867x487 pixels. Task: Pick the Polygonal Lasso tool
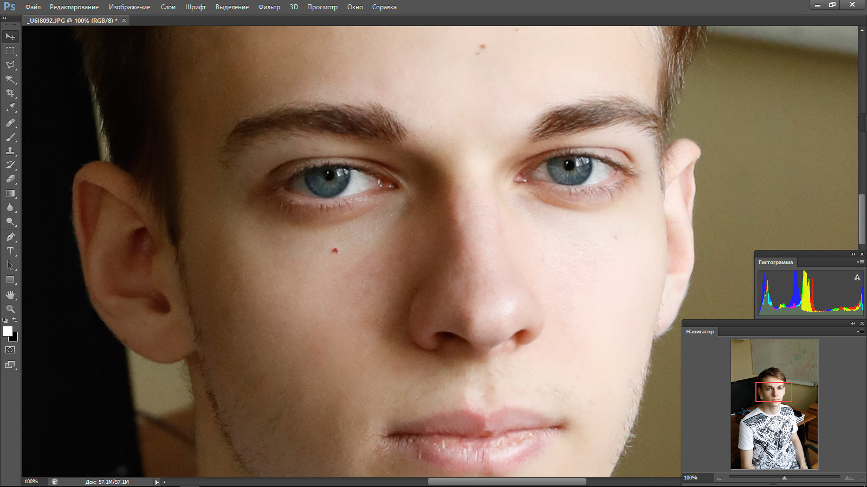coord(10,65)
